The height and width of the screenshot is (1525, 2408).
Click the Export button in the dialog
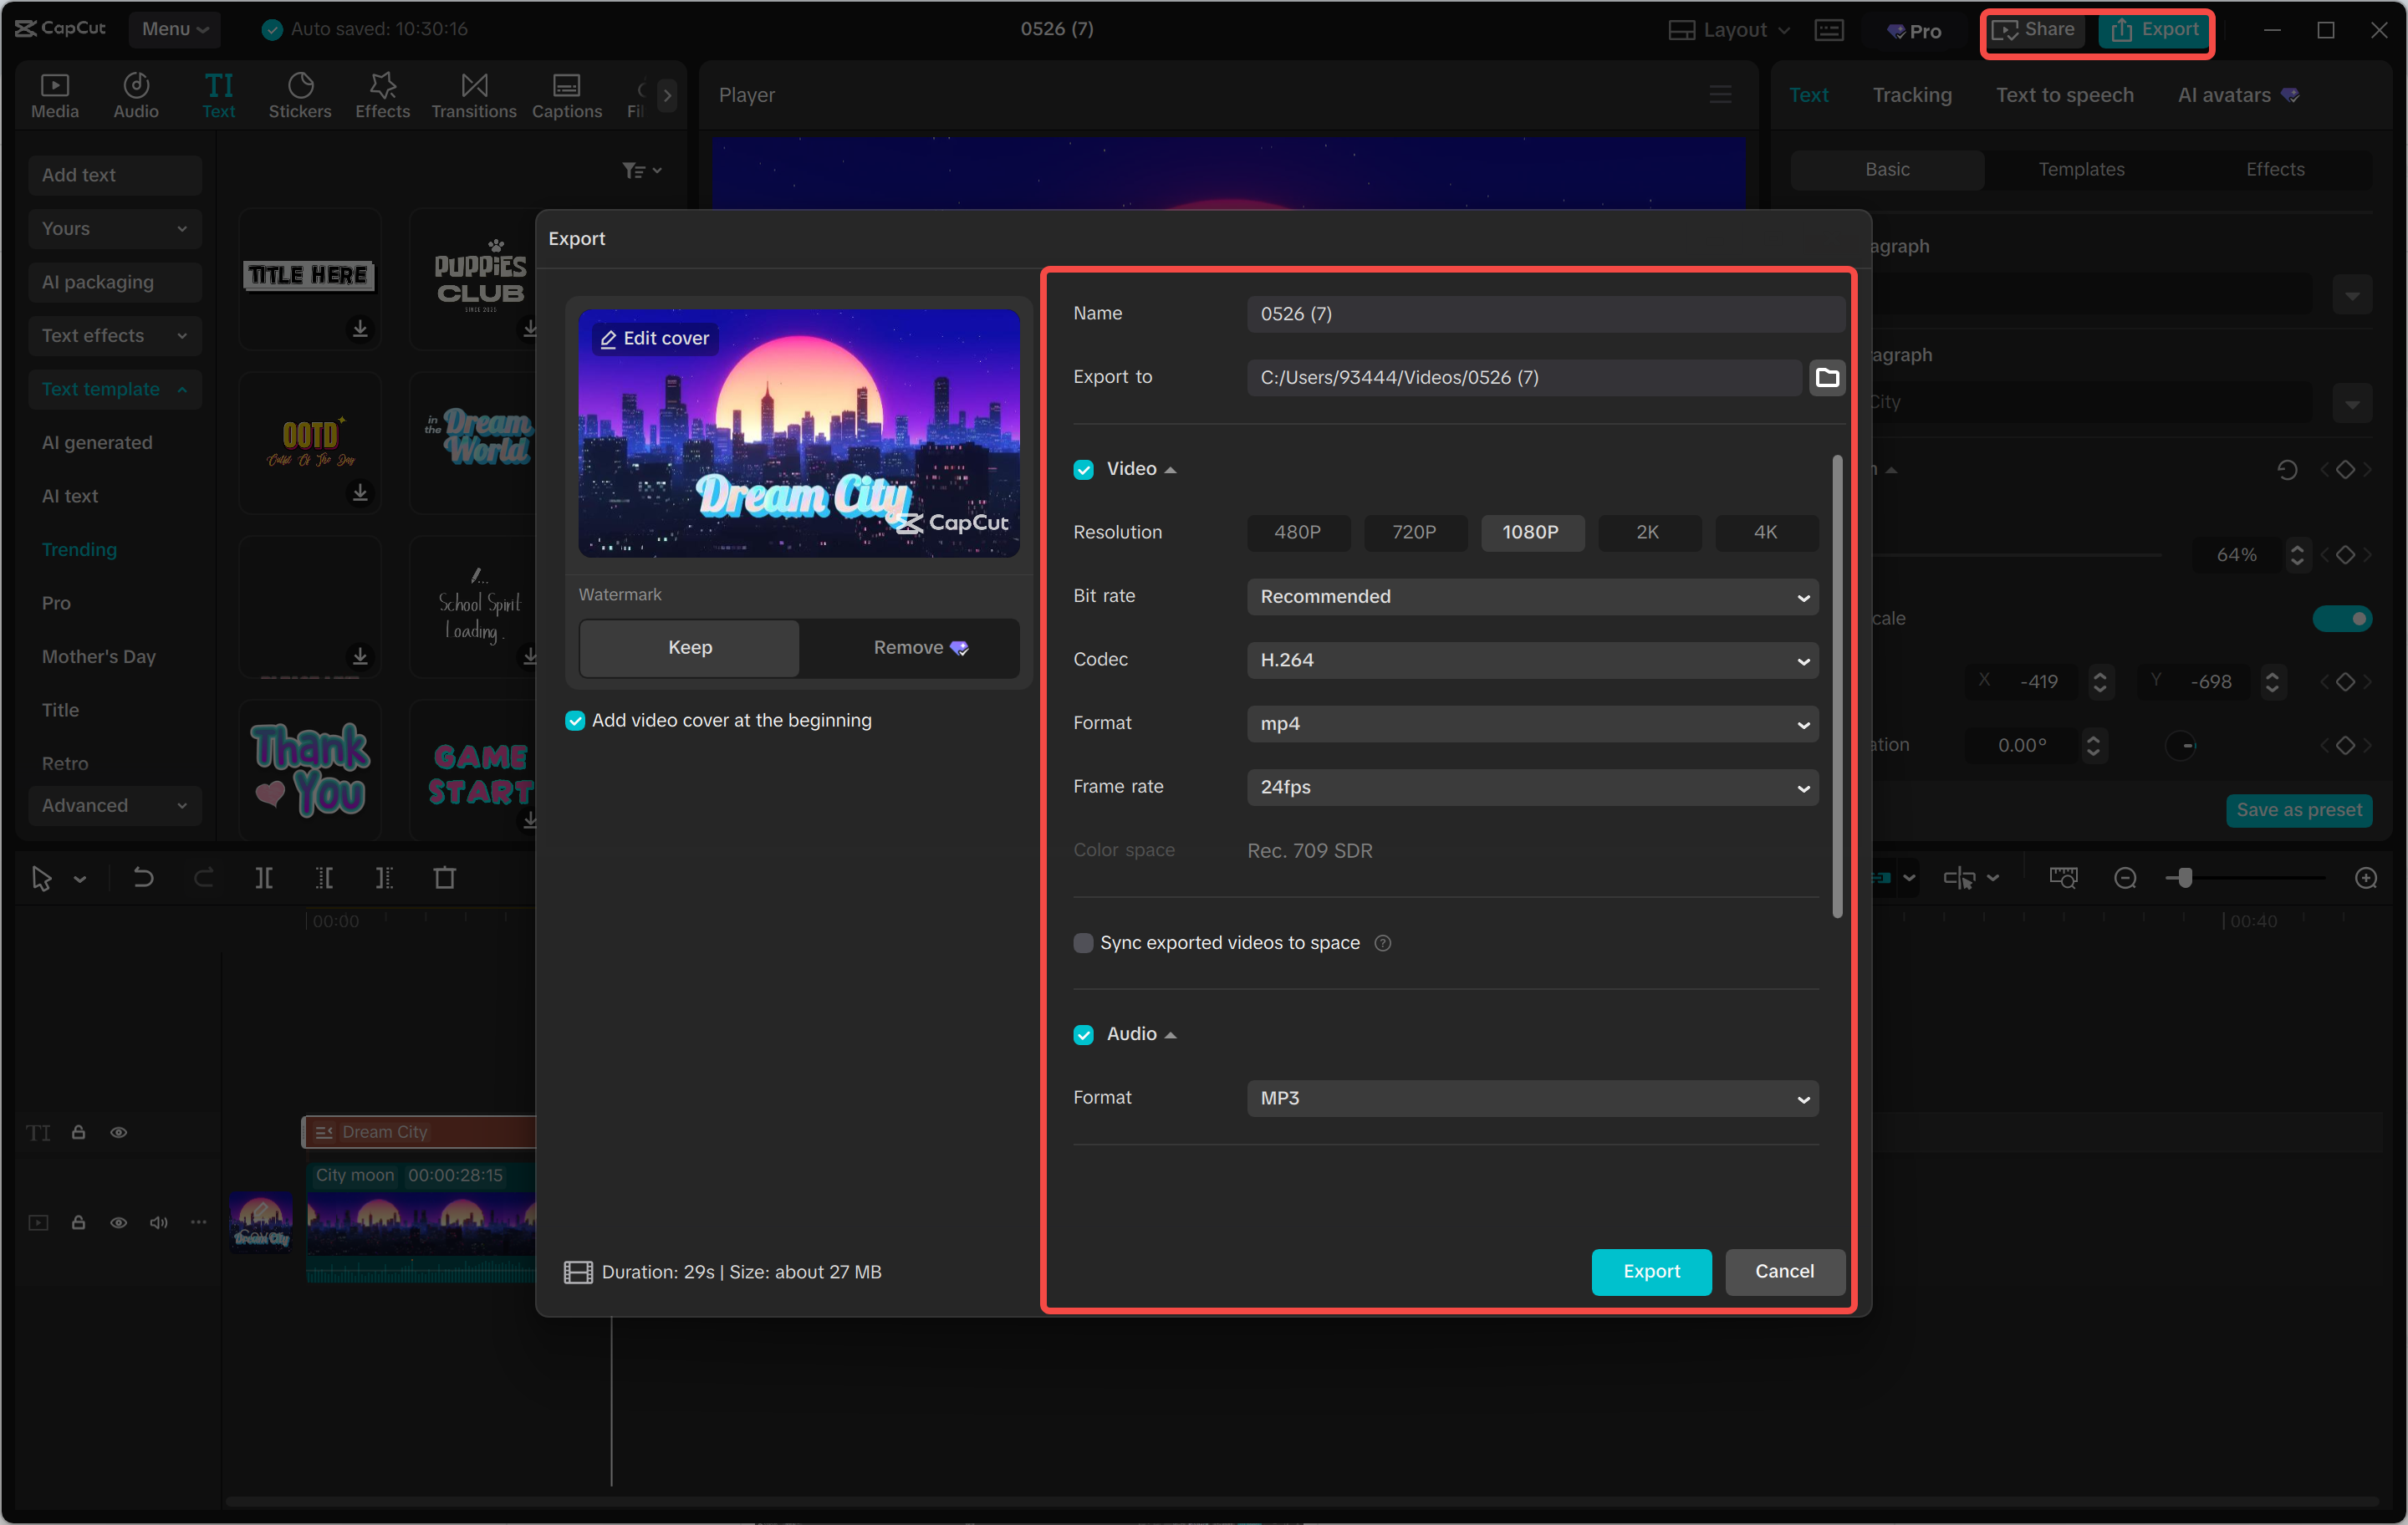click(x=1651, y=1272)
